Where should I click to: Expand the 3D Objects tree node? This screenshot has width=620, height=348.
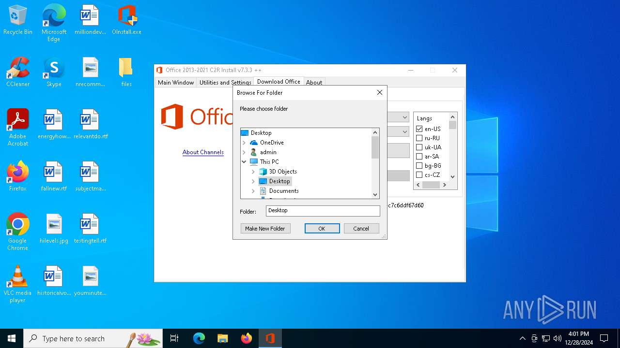point(253,172)
